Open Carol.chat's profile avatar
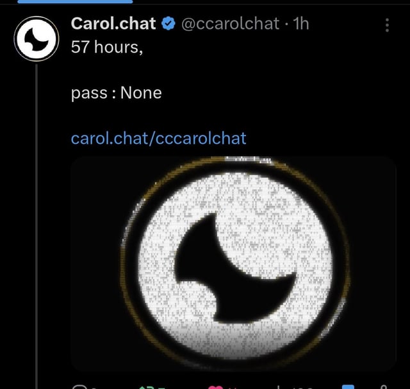The height and width of the screenshot is (389, 410). tap(37, 39)
